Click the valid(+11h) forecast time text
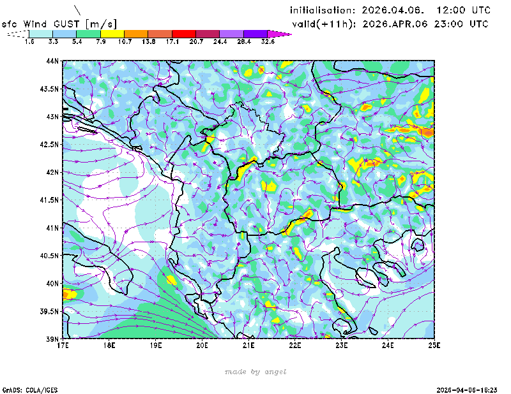 click(x=390, y=24)
